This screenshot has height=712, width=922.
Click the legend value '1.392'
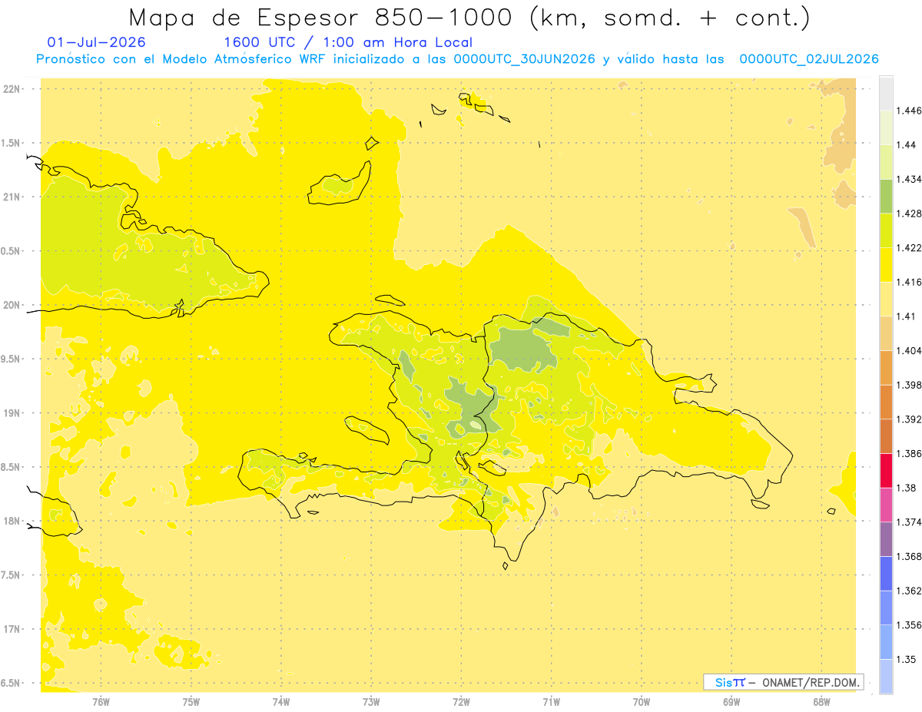(x=909, y=419)
